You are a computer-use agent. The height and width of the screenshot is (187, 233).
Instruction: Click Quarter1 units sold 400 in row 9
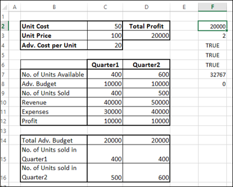(105, 93)
